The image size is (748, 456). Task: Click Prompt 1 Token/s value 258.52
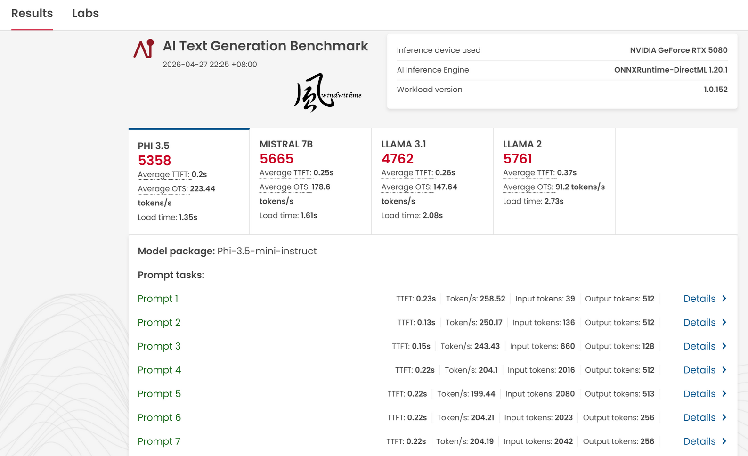(x=492, y=299)
